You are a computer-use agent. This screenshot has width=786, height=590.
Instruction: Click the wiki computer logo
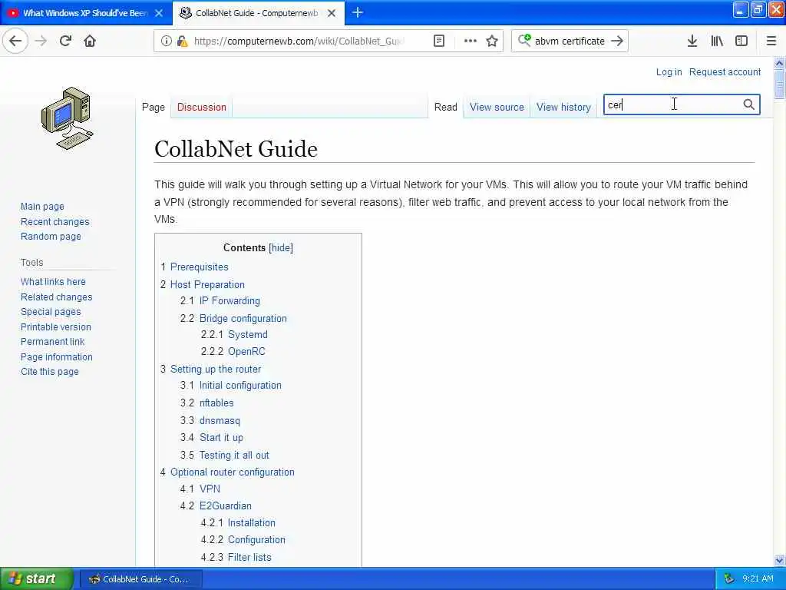[x=68, y=118]
